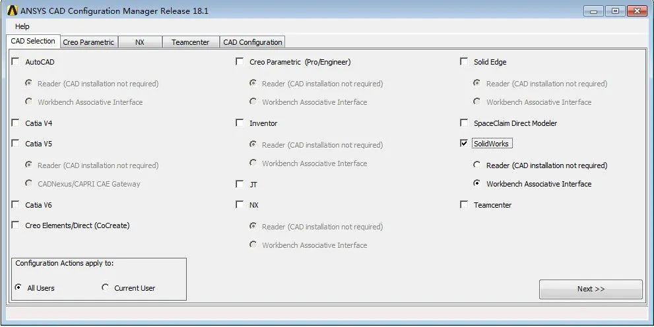Enable the AutoCAD checkbox
Viewport: 654px width, 327px height.
[15, 62]
